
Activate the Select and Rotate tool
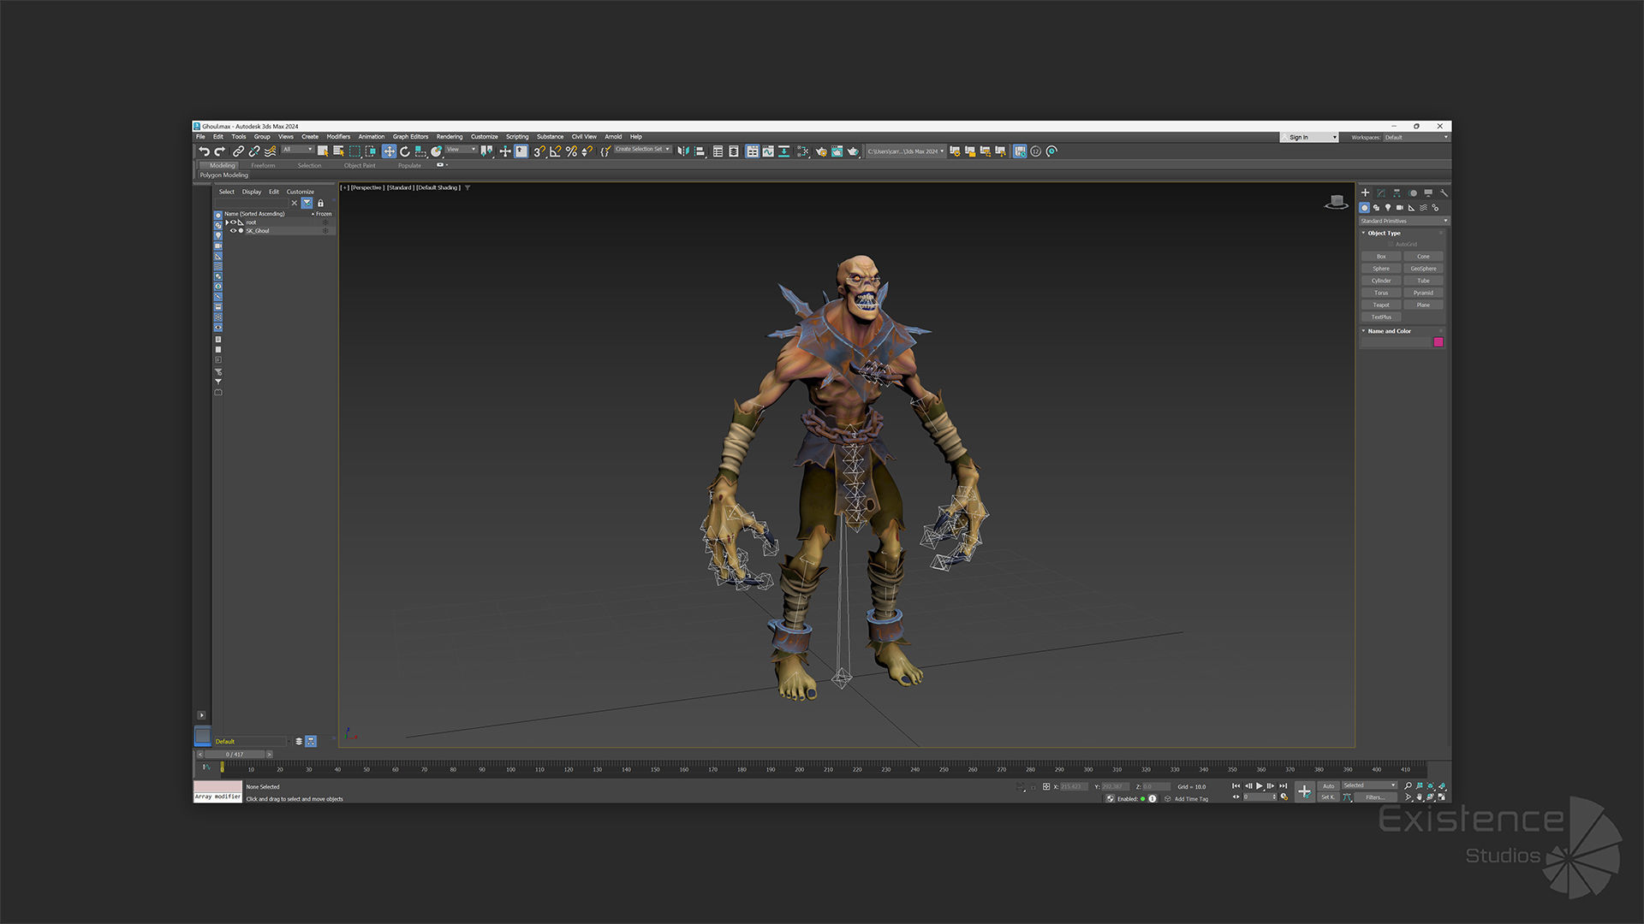(x=405, y=151)
